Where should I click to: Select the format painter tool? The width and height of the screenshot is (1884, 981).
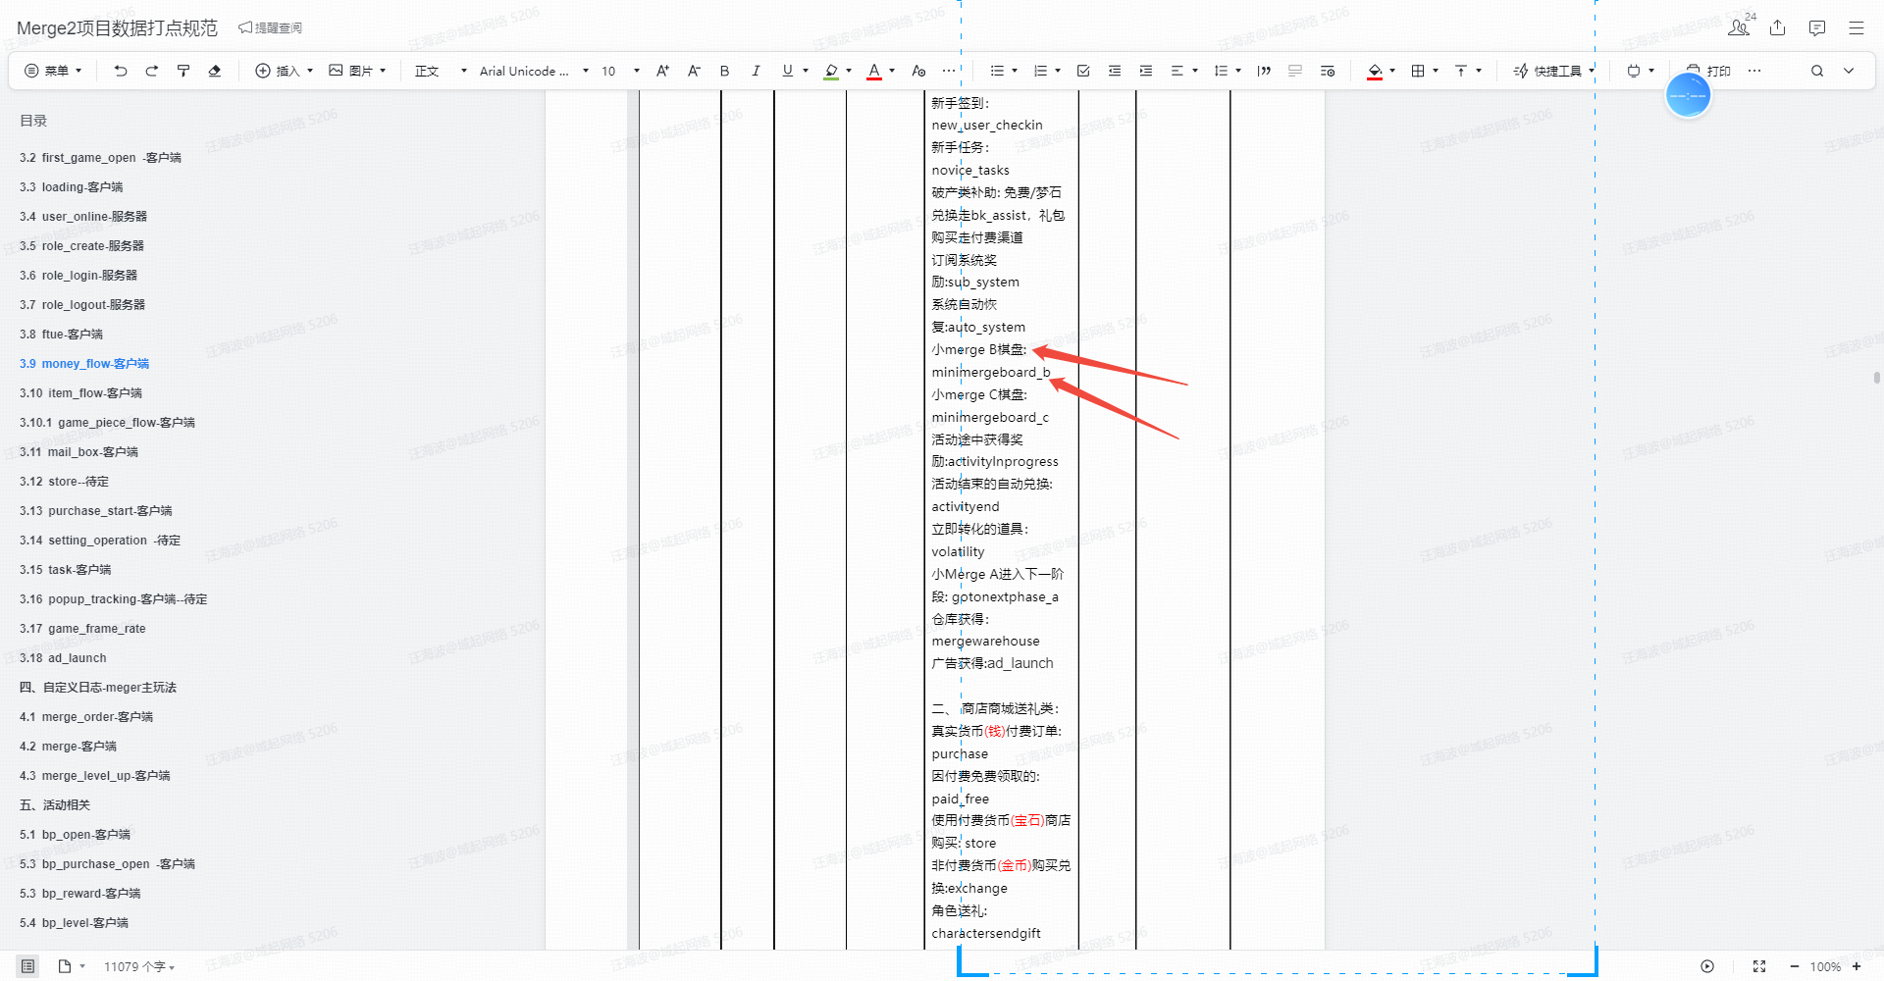[x=183, y=71]
